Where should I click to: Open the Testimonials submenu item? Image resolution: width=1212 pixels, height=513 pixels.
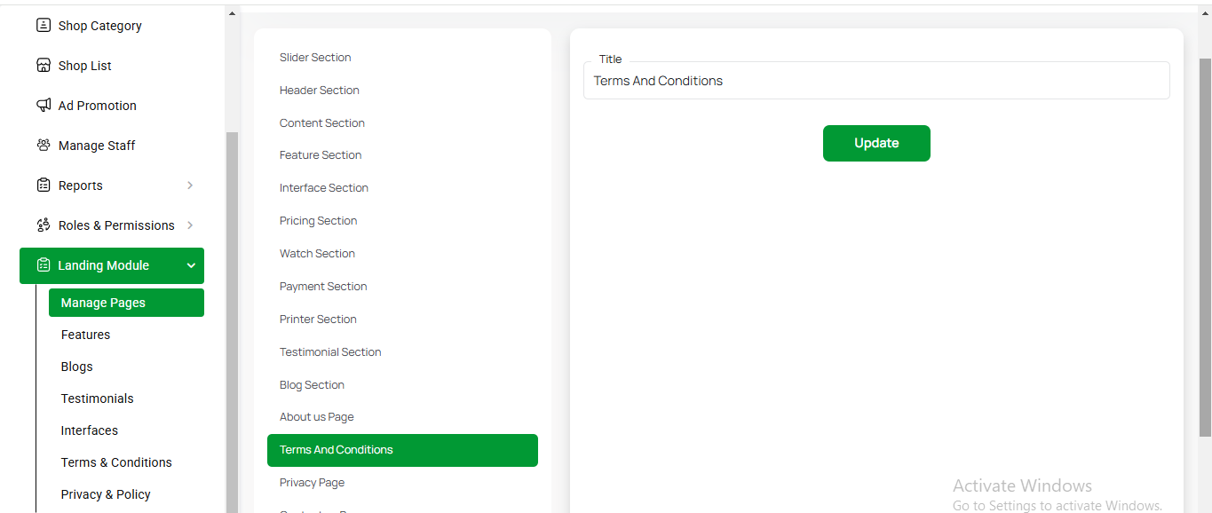pyautogui.click(x=97, y=399)
